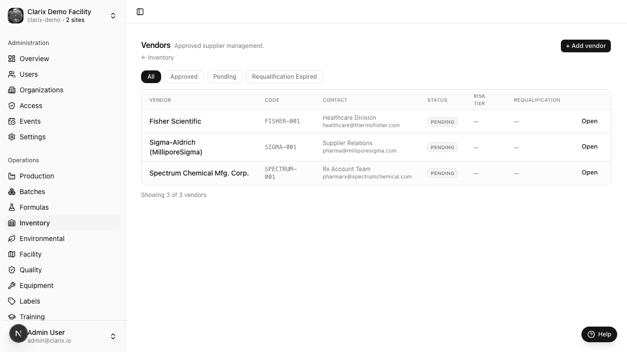Navigate to Formulas
The width and height of the screenshot is (627, 352).
(x=62, y=207)
